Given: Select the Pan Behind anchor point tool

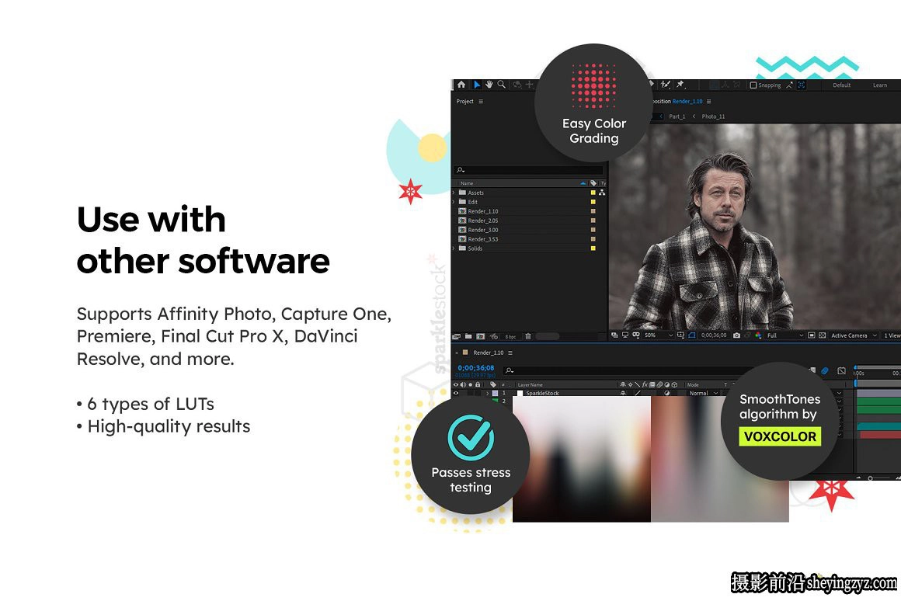Looking at the screenshot, I should [529, 85].
